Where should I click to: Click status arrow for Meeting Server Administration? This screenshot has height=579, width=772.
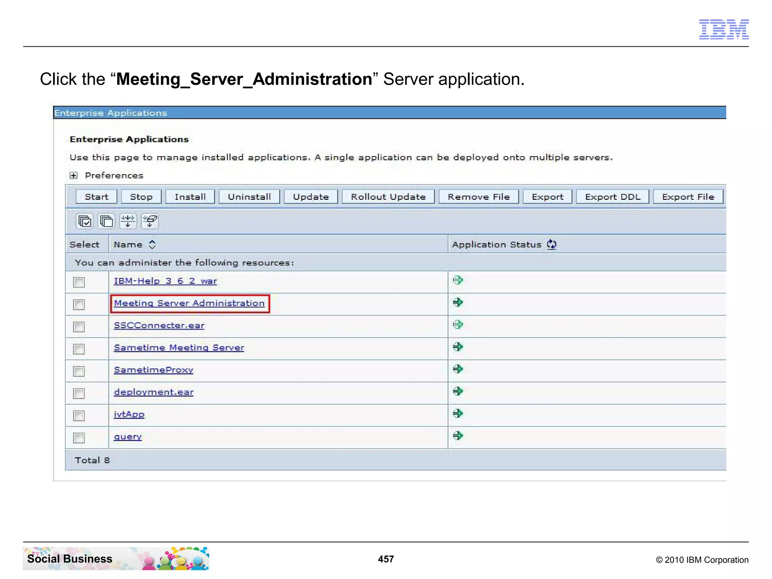tap(458, 302)
